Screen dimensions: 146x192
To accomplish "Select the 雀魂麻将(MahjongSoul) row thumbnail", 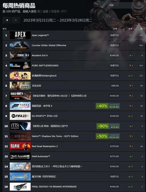I will (20, 76).
